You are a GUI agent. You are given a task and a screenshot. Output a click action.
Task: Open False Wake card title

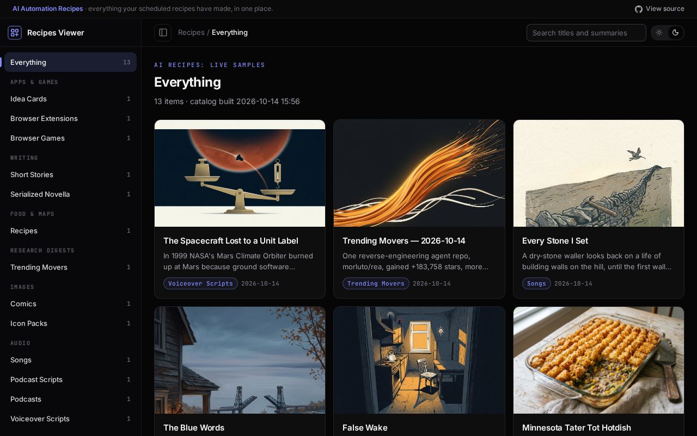(365, 428)
